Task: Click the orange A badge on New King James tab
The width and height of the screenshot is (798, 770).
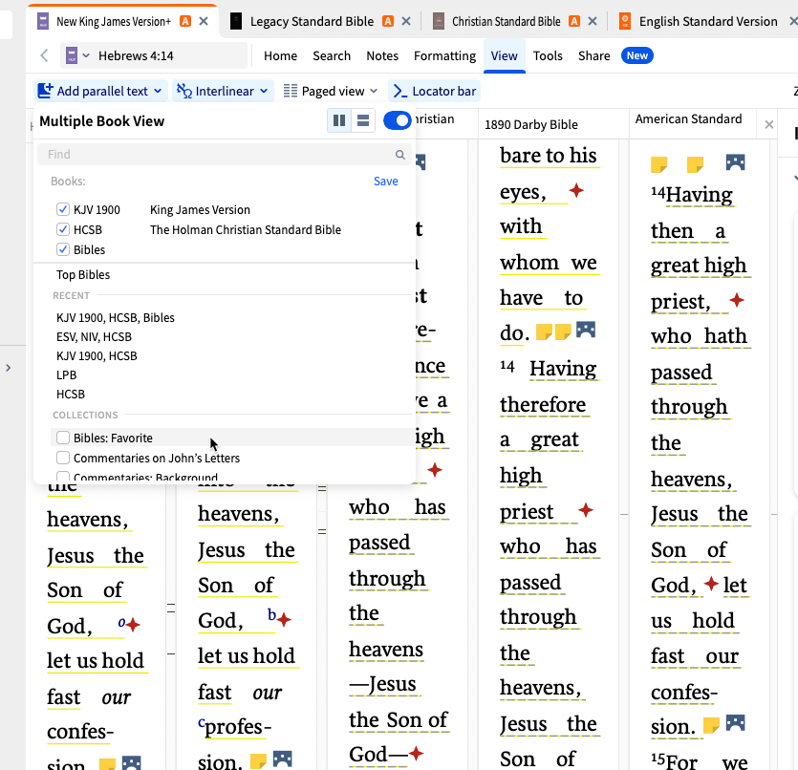Action: pos(185,21)
